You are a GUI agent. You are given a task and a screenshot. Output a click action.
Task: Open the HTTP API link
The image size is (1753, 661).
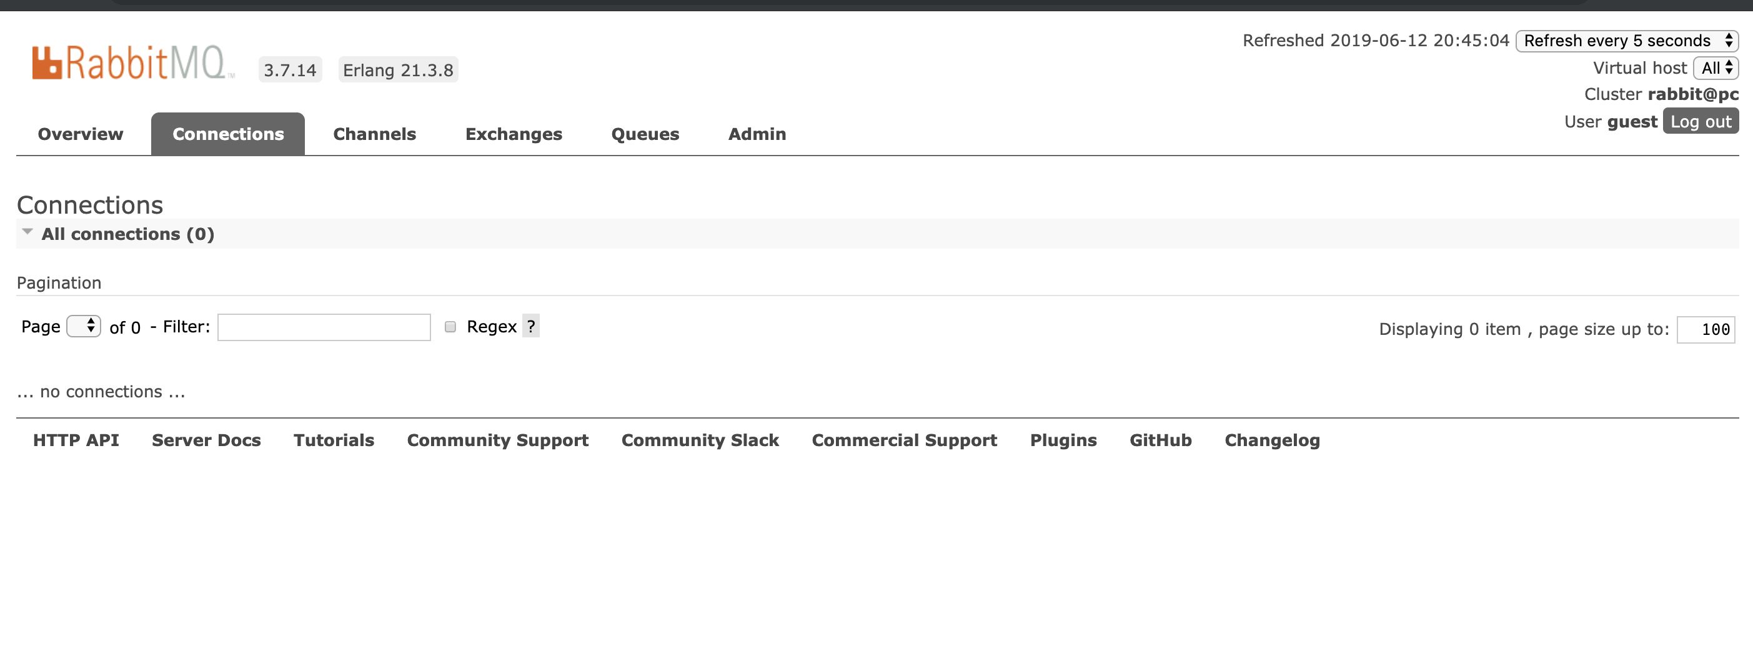click(76, 440)
